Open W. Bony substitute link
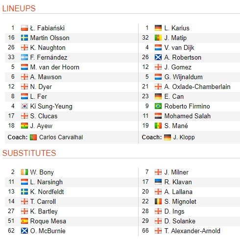Image resolution: width=240 pixels, height=239 pixels. [x=42, y=173]
